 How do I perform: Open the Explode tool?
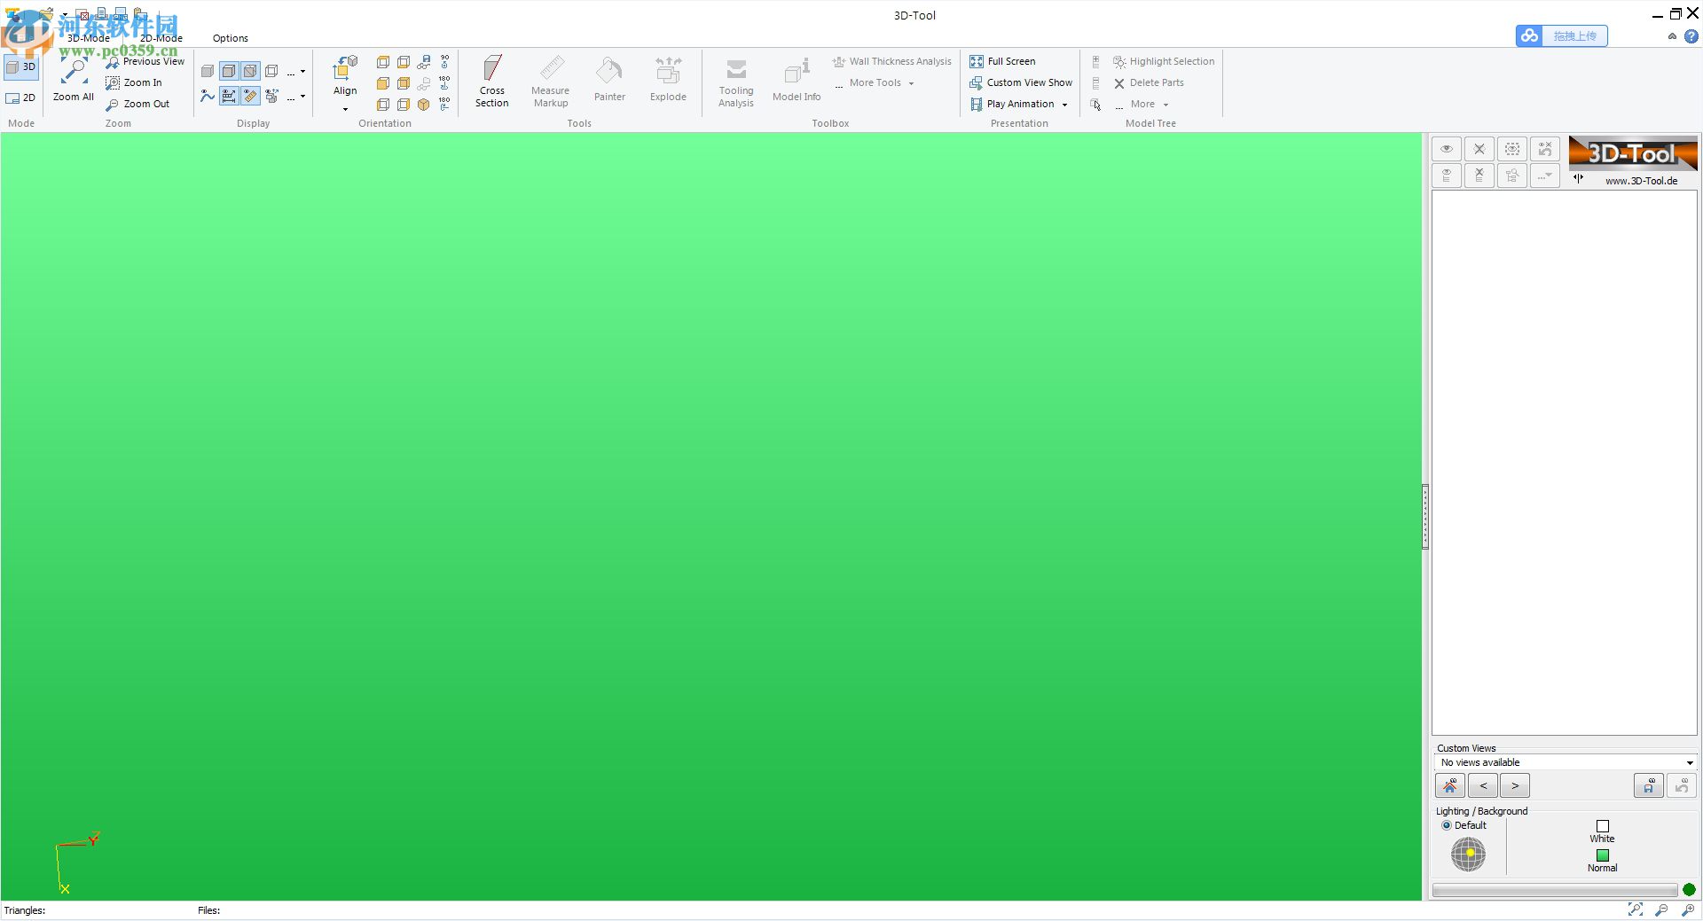[668, 80]
